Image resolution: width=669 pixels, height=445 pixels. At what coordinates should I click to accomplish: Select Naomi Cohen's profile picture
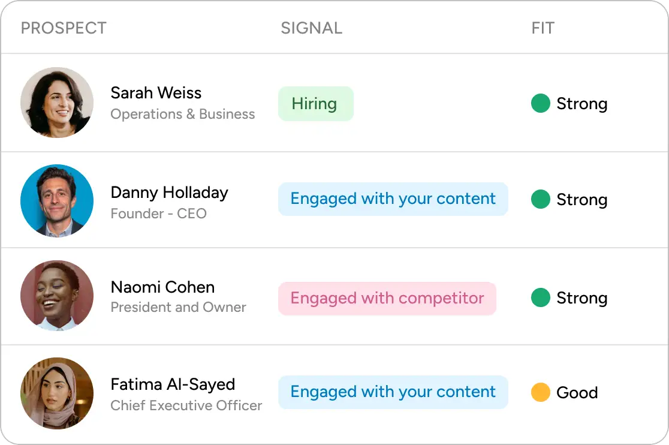coord(57,296)
